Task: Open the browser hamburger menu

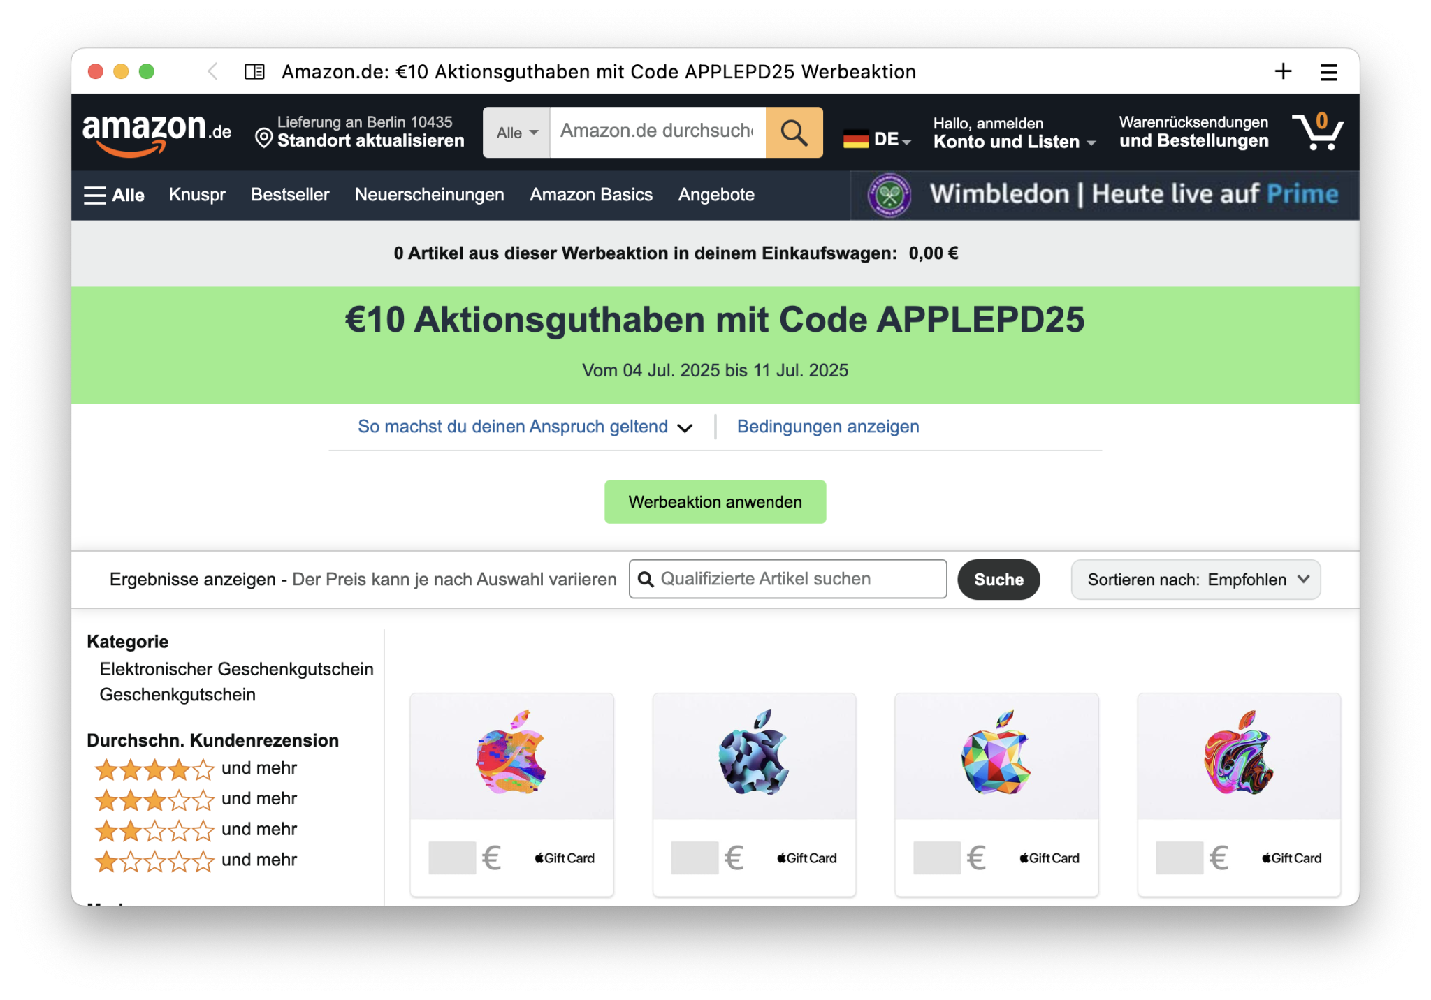Action: click(1328, 72)
